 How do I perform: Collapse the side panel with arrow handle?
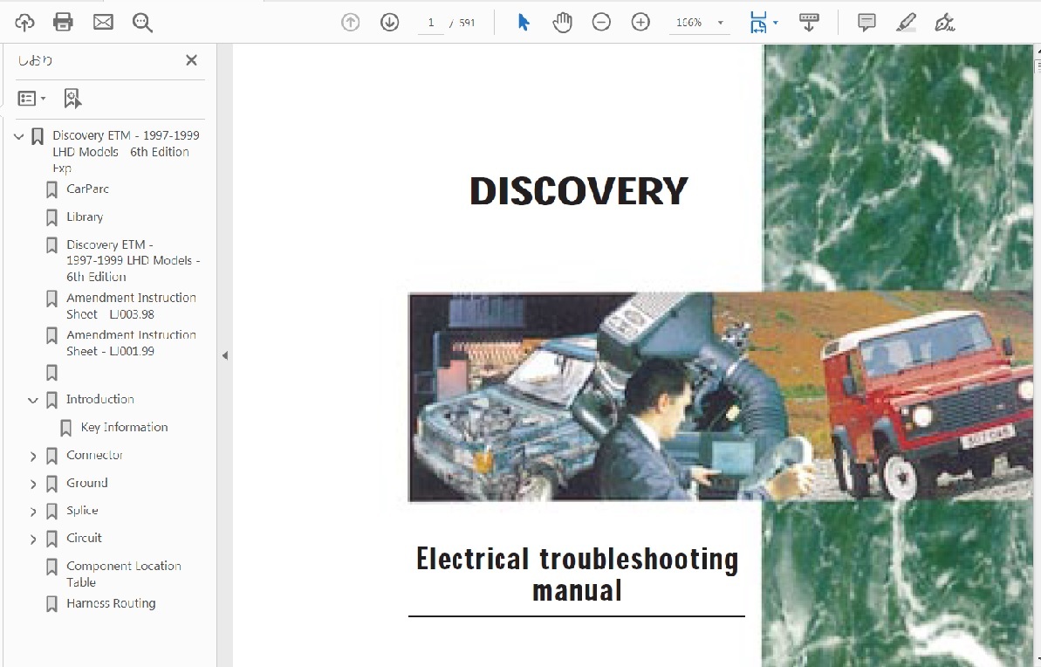point(225,355)
